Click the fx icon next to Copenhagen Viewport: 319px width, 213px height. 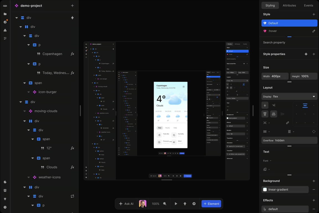click(x=72, y=54)
